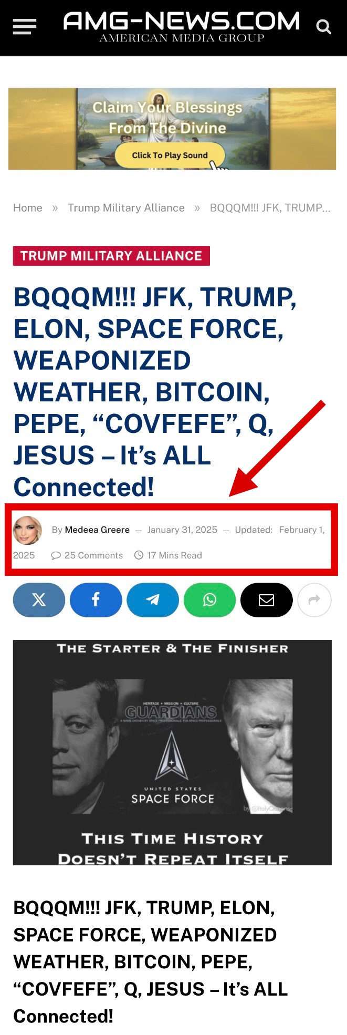Jump to the 25 Comments section

click(x=87, y=555)
